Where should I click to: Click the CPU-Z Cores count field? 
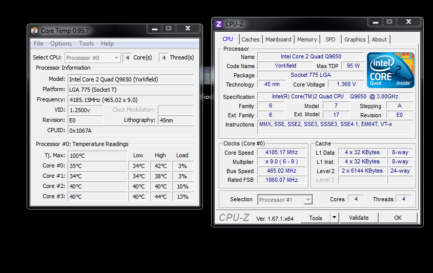(356, 199)
